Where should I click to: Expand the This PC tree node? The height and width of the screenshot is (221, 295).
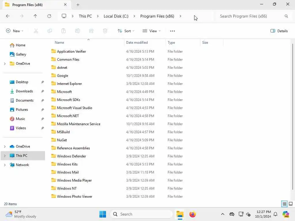point(5,156)
